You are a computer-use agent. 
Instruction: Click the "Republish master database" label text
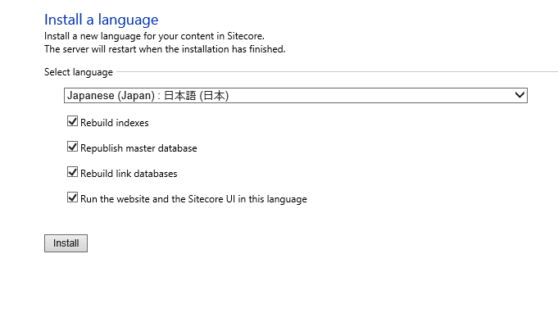(138, 148)
